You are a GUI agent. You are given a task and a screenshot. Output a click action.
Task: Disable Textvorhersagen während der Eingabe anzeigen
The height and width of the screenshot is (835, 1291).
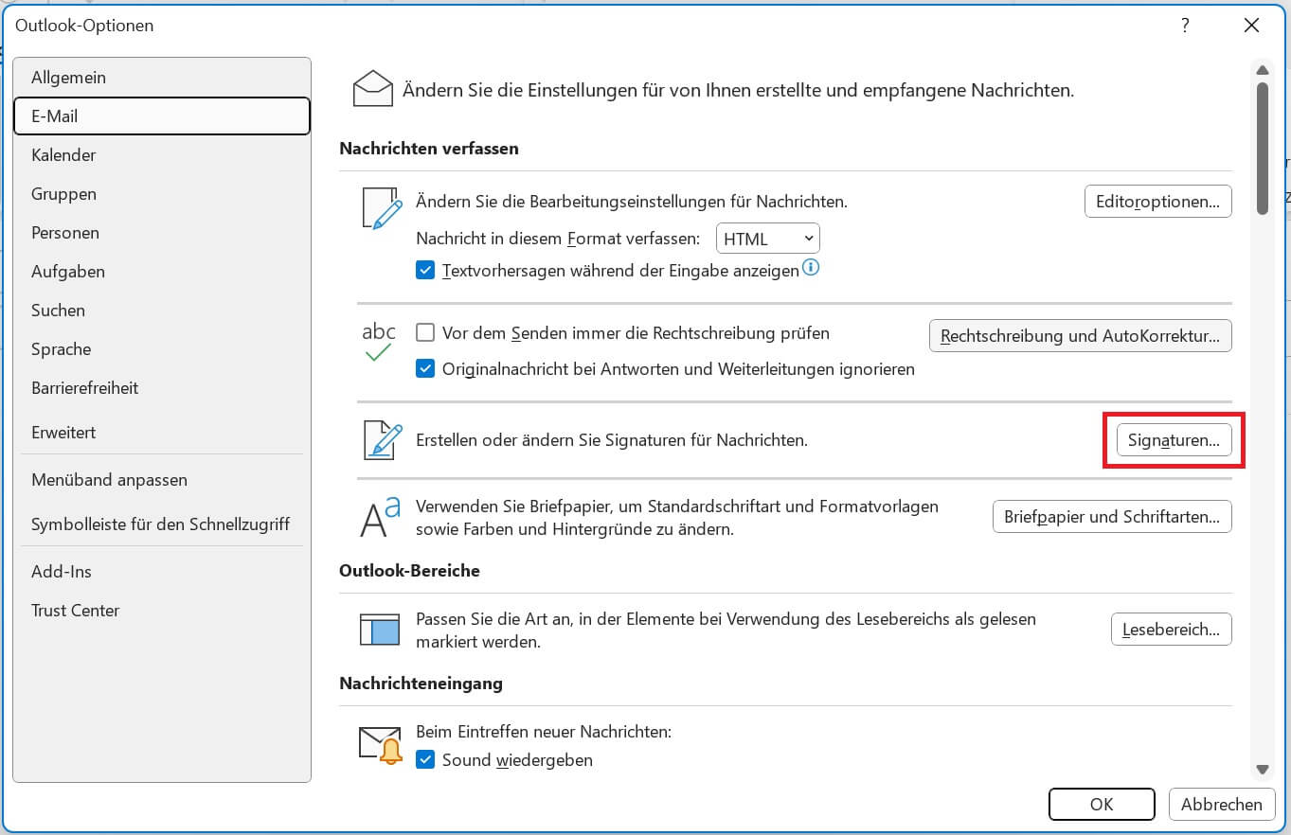pyautogui.click(x=425, y=271)
